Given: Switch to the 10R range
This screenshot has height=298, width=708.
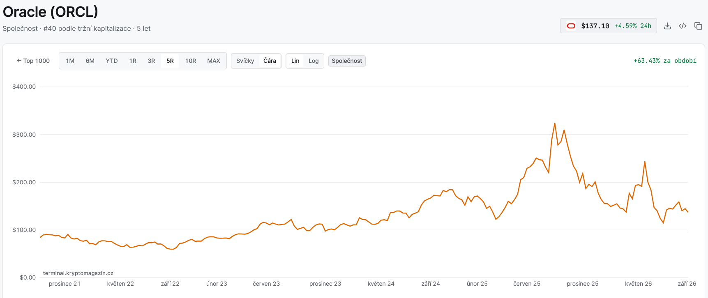Looking at the screenshot, I should (x=191, y=61).
